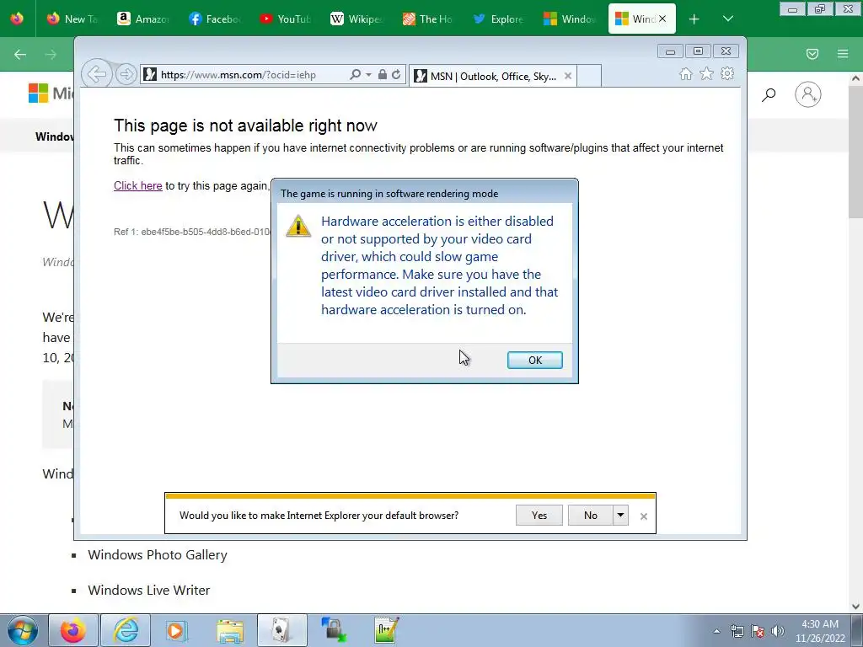This screenshot has width=863, height=647.
Task: Click the Microsoft logo on the webpage
Action: (x=51, y=93)
